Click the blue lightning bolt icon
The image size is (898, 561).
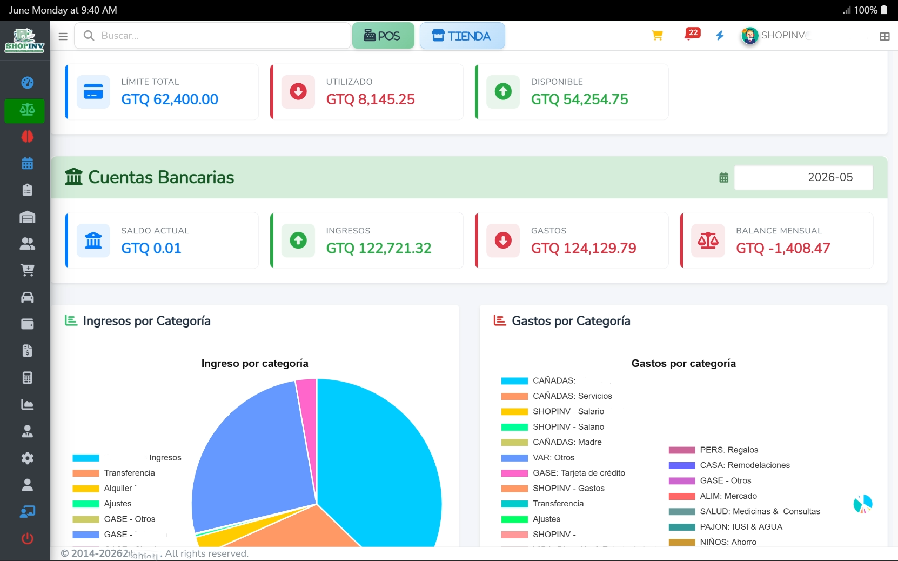(720, 36)
